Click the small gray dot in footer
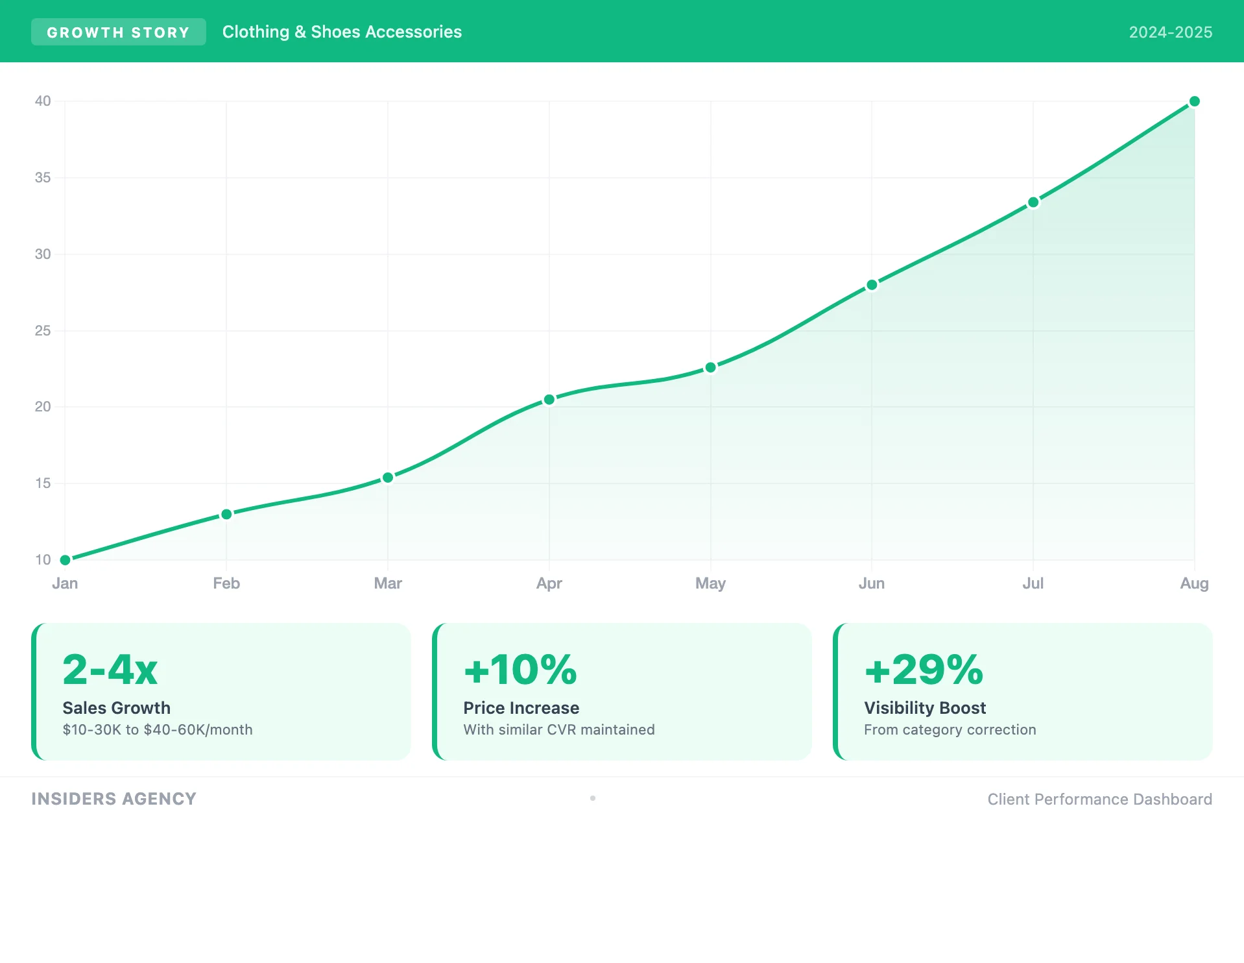The height and width of the screenshot is (963, 1244). [593, 798]
